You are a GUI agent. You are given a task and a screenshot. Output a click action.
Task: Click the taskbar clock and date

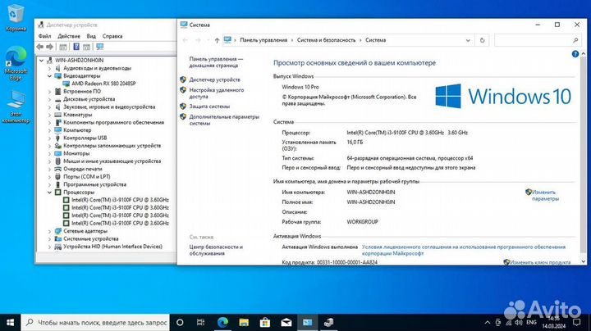554,322
